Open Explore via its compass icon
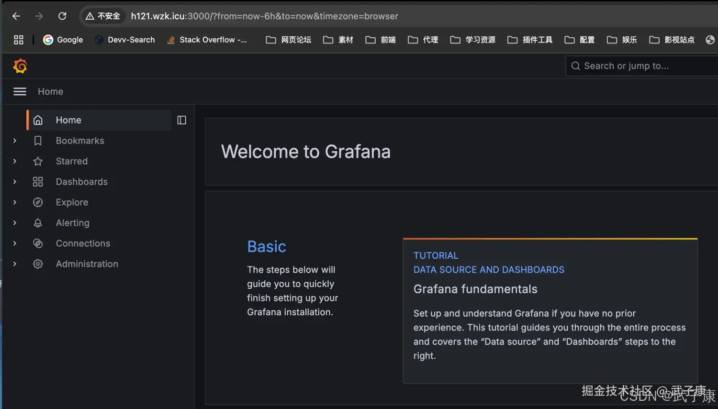718x409 pixels. 38,202
